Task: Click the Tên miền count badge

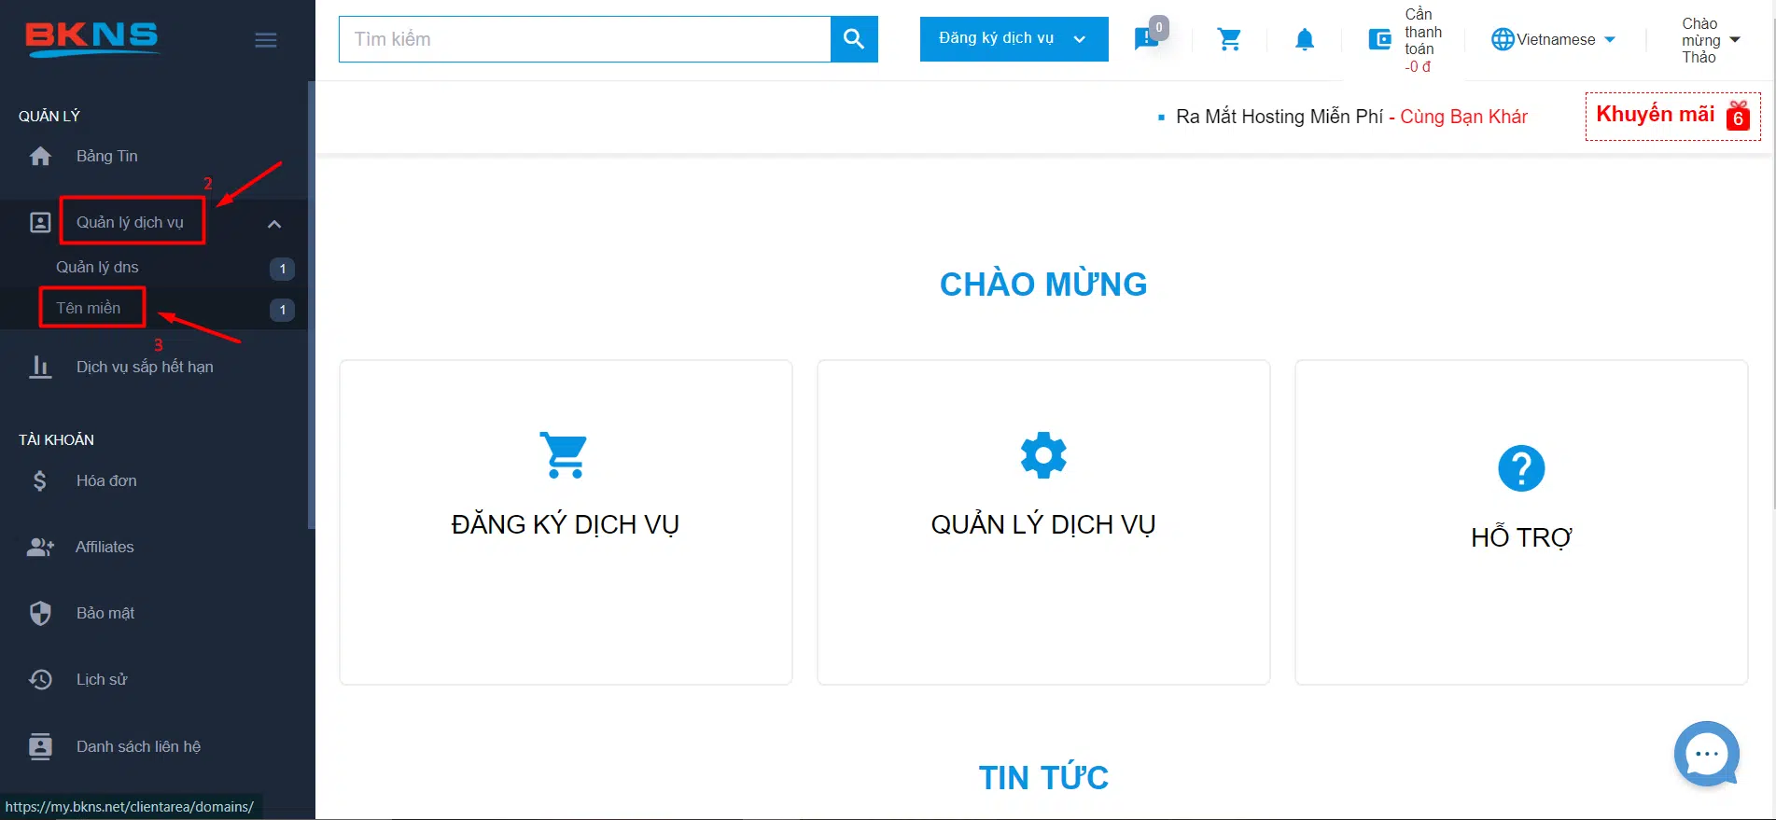Action: click(282, 310)
